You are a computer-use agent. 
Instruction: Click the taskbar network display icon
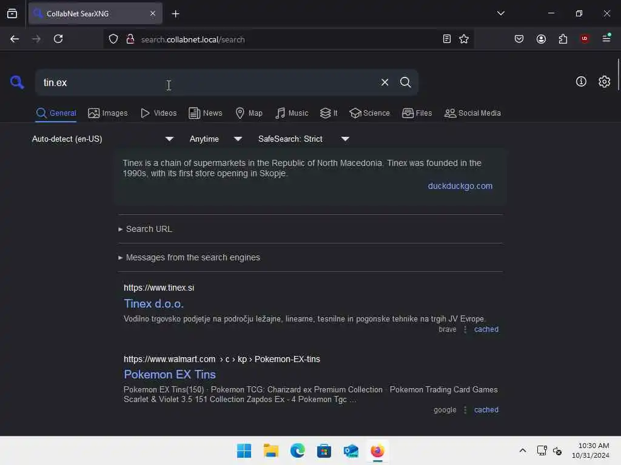click(x=542, y=450)
